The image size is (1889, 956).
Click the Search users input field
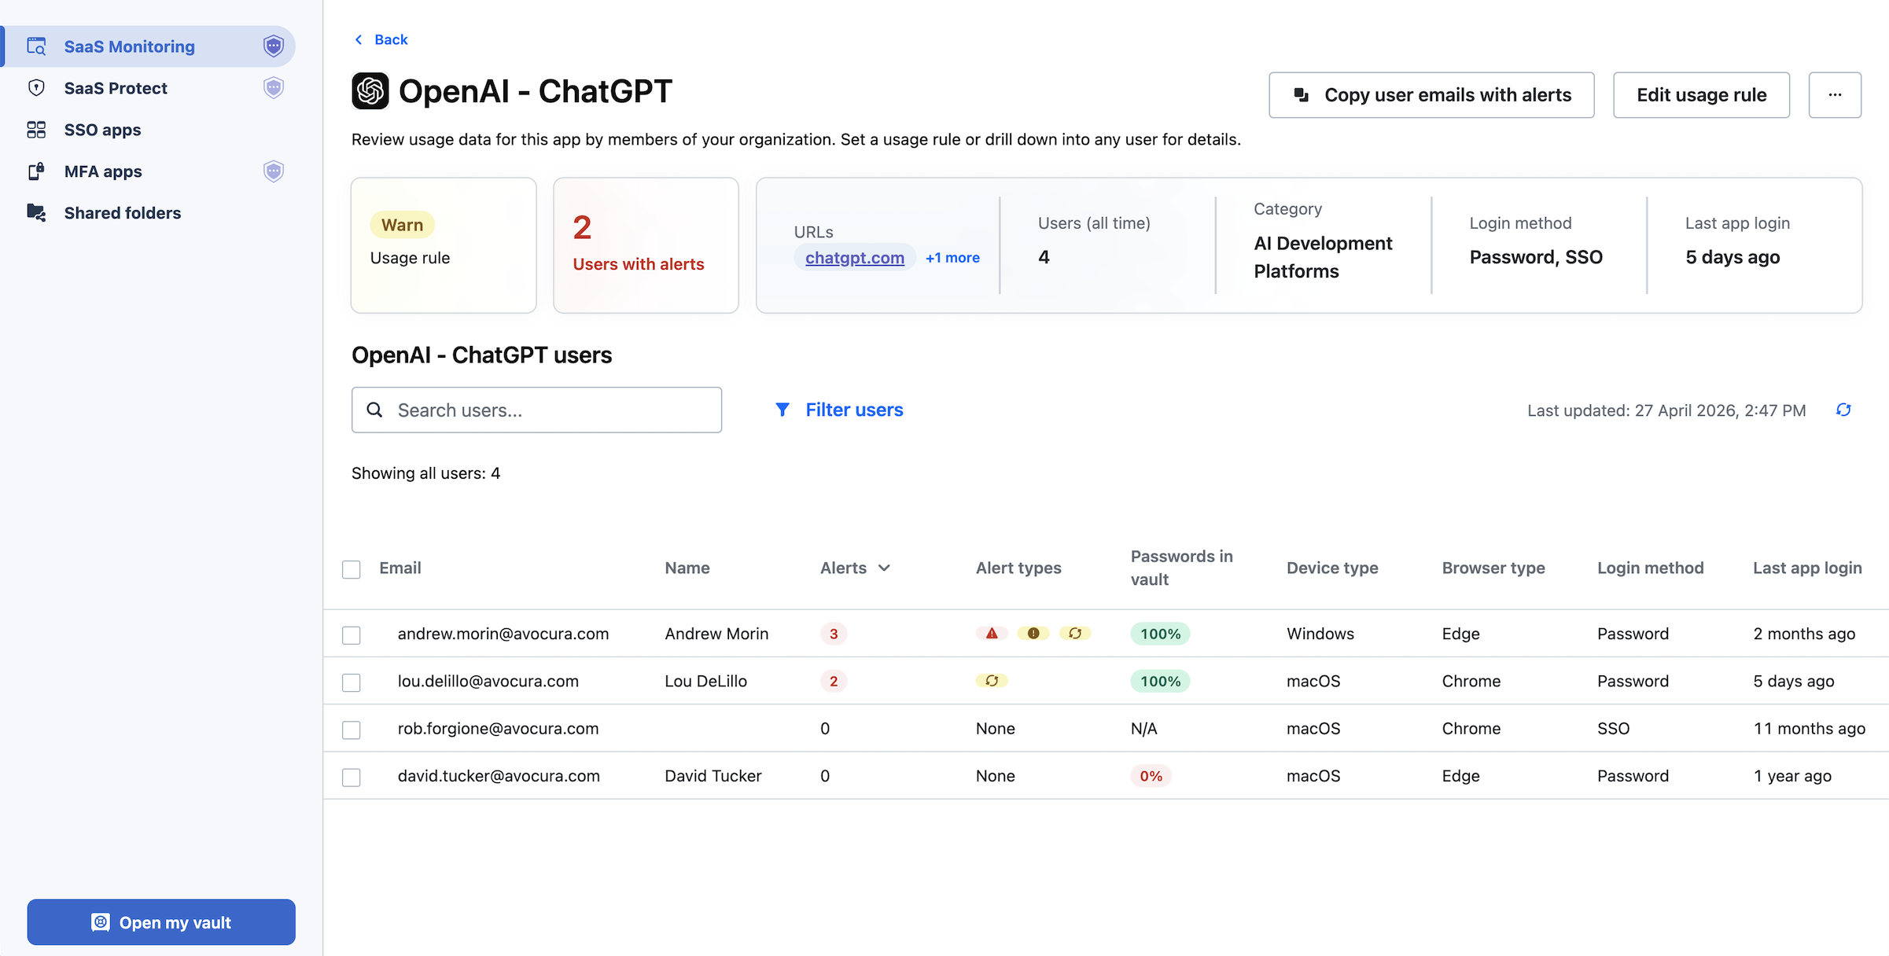coord(537,410)
